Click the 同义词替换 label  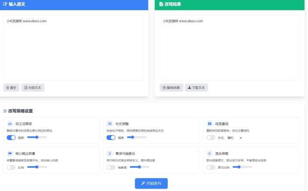click(24, 124)
